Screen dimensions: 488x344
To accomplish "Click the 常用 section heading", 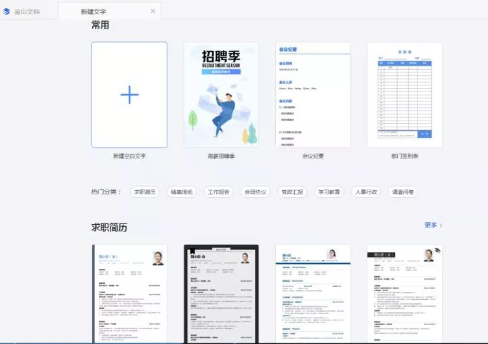I will [x=100, y=25].
